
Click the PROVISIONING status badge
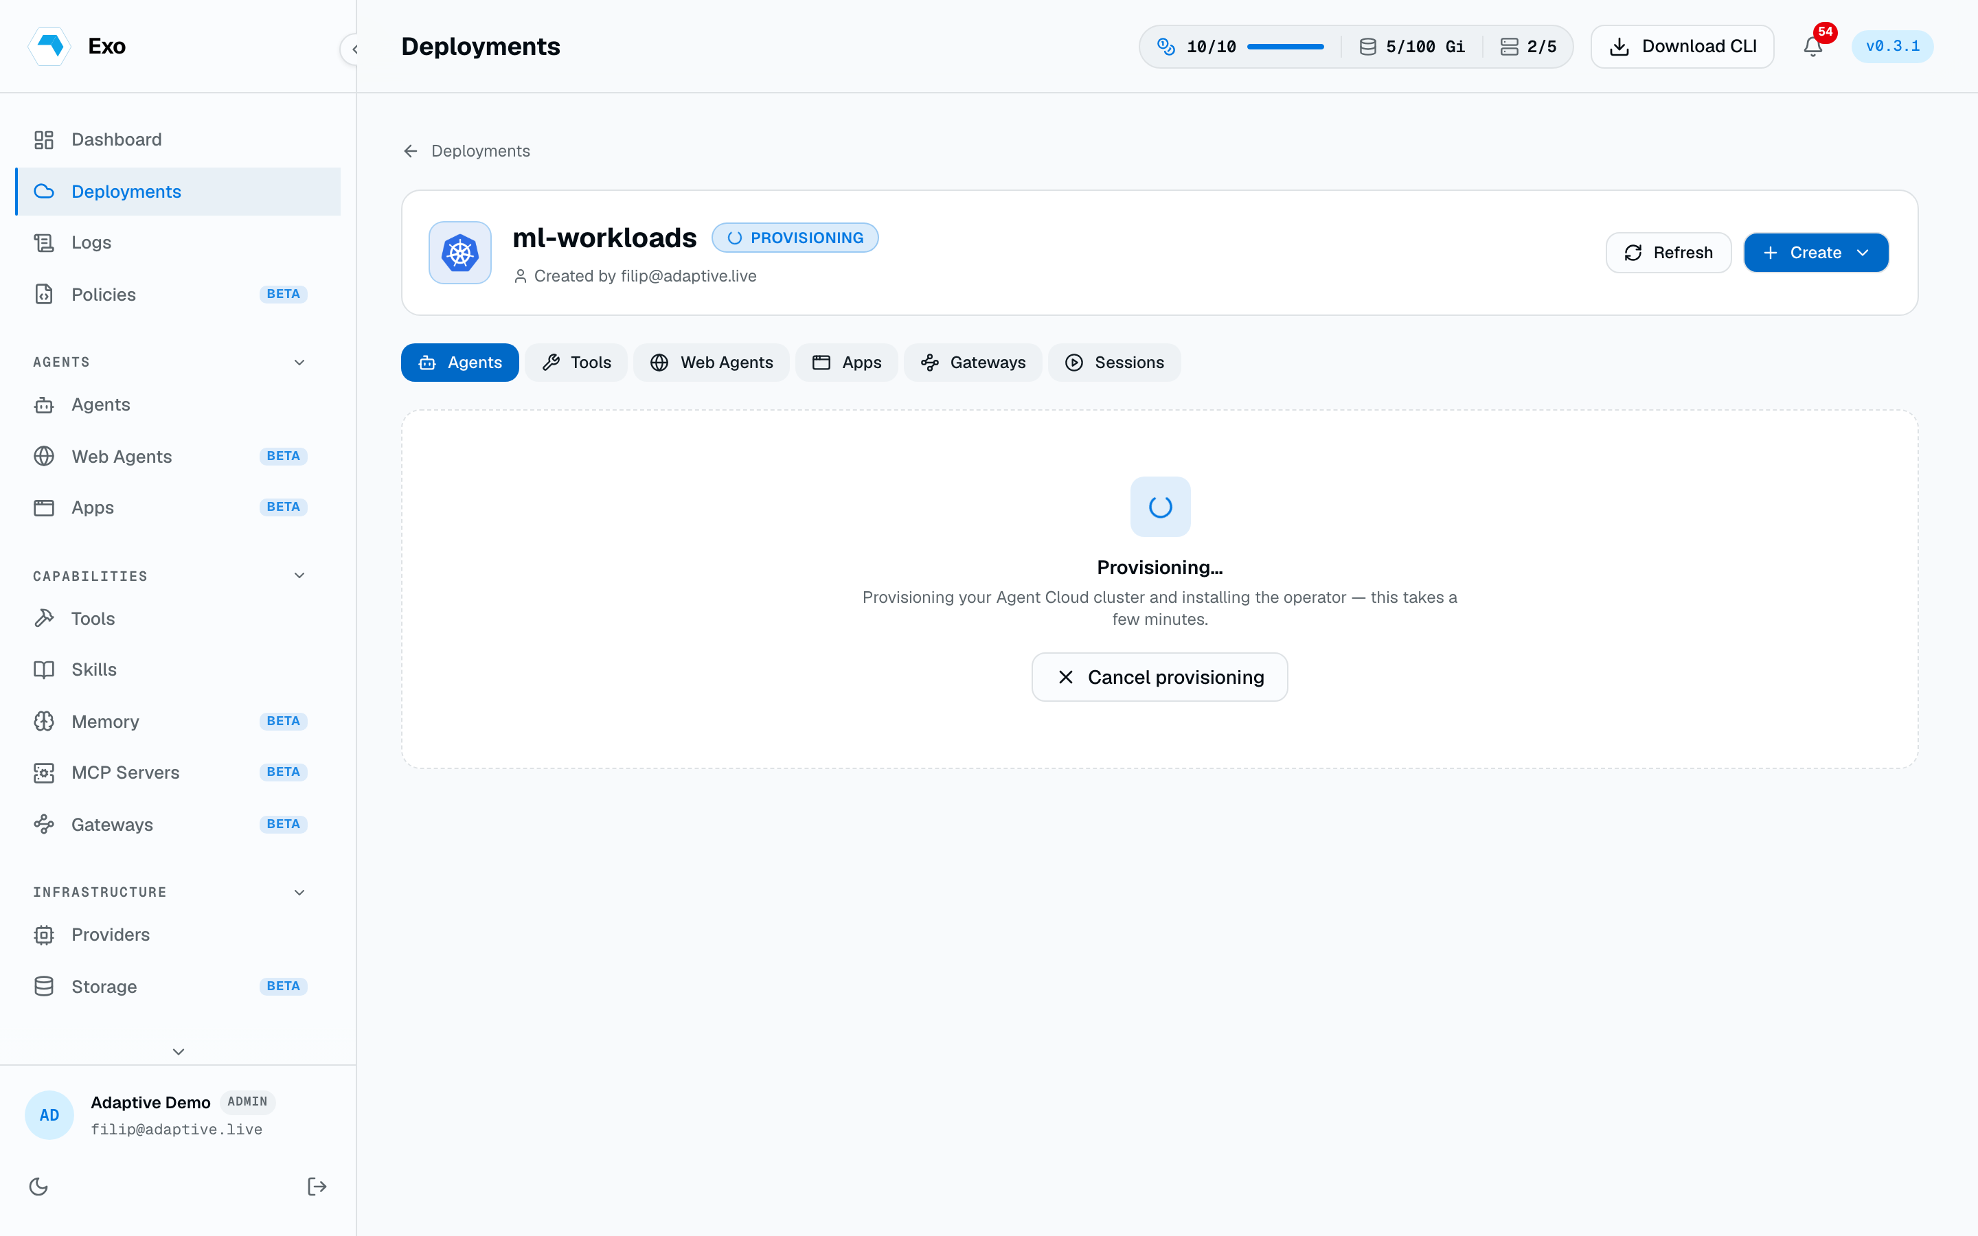click(795, 238)
